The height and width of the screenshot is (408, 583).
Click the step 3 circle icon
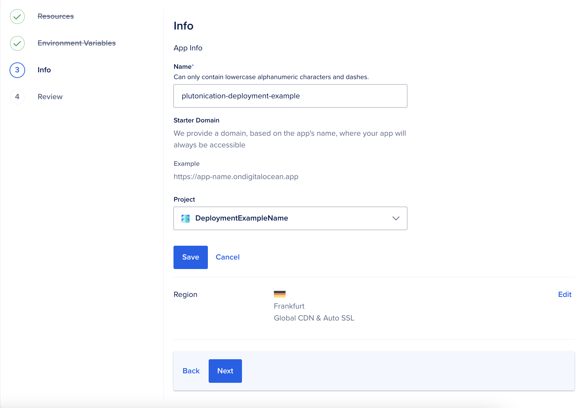coord(17,70)
